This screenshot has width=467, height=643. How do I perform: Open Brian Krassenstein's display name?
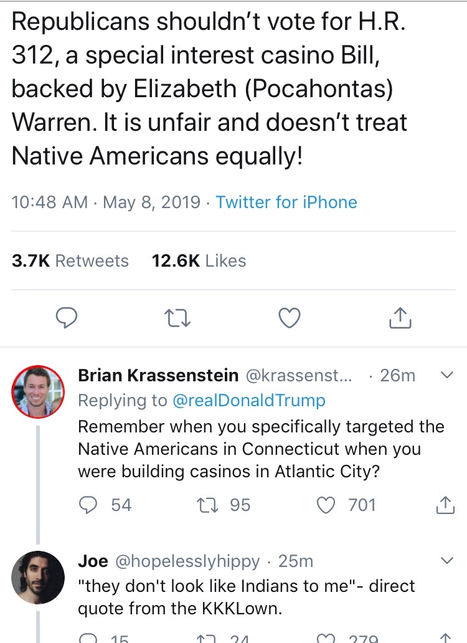[158, 375]
